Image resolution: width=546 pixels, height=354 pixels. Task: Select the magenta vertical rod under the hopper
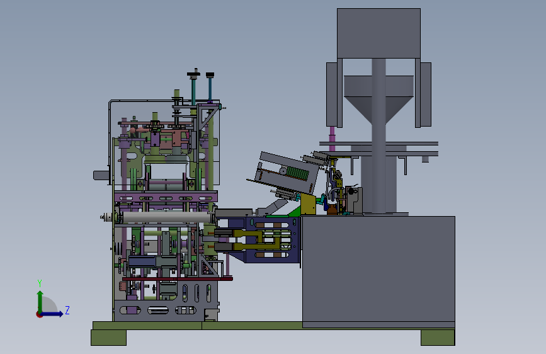pos(332,139)
